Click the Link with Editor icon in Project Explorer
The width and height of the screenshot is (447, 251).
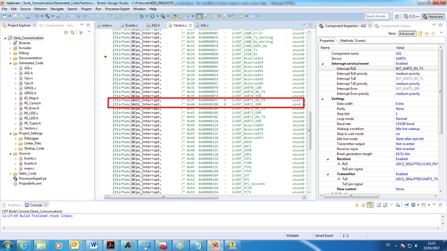pos(72,33)
